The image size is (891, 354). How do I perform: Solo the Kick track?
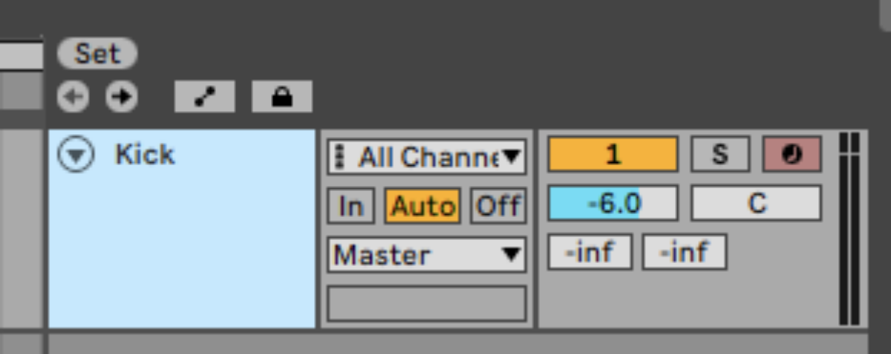720,154
